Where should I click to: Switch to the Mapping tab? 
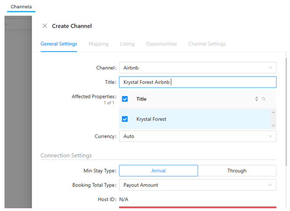pos(98,44)
